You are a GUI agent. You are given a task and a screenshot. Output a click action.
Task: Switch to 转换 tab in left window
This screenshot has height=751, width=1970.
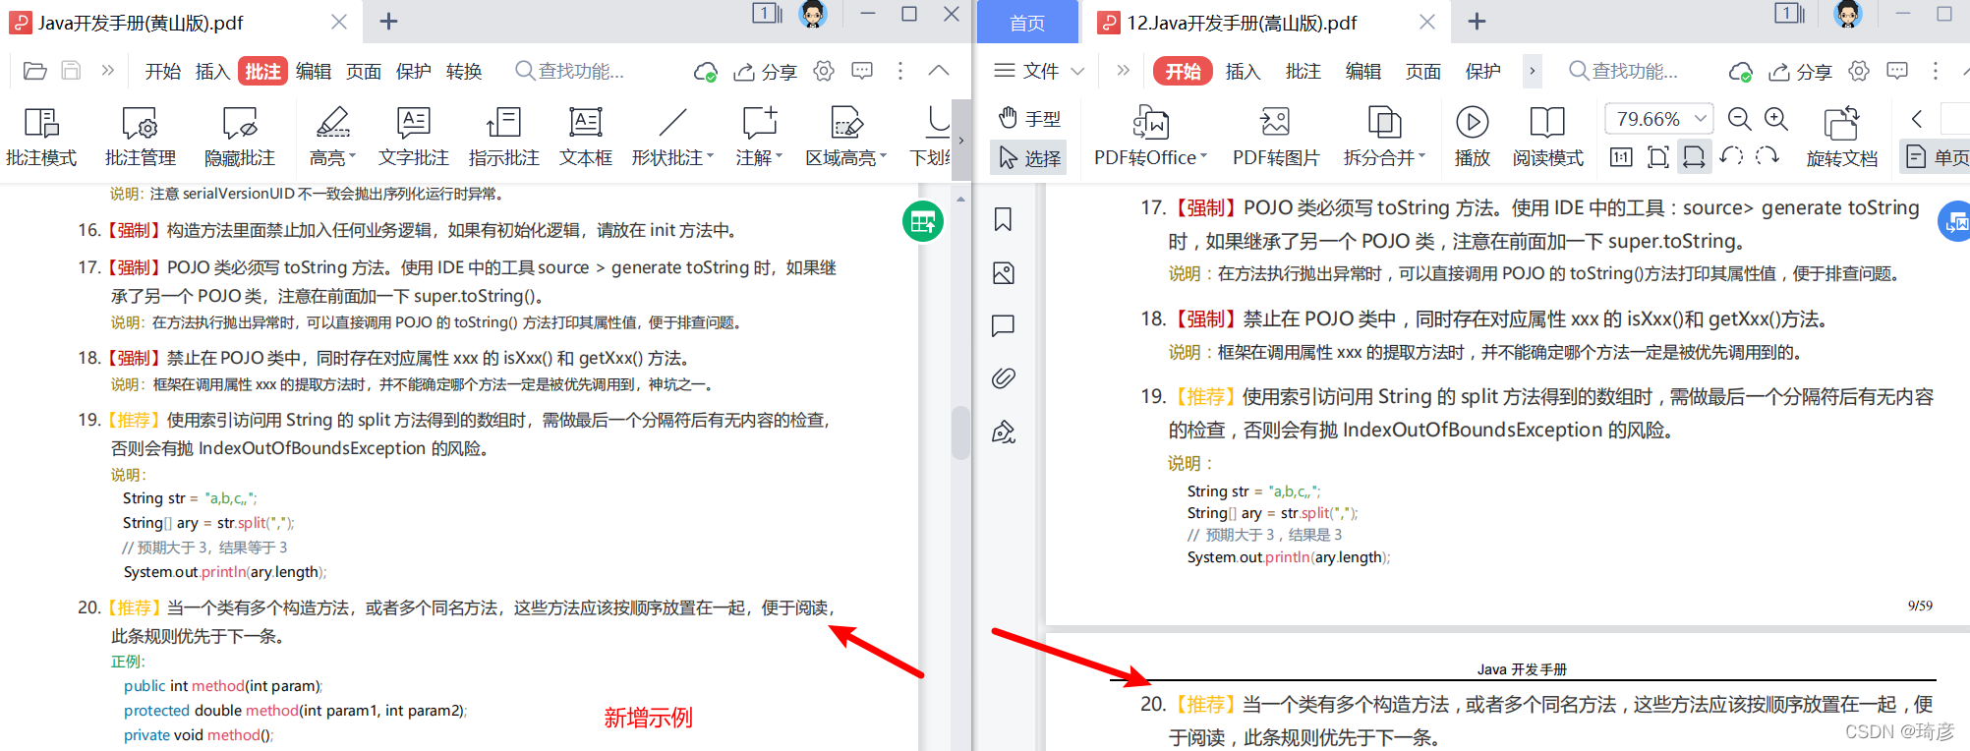tap(464, 71)
